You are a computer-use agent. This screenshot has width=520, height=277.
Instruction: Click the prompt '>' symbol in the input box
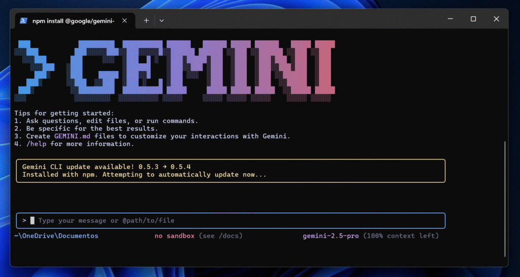[24, 220]
